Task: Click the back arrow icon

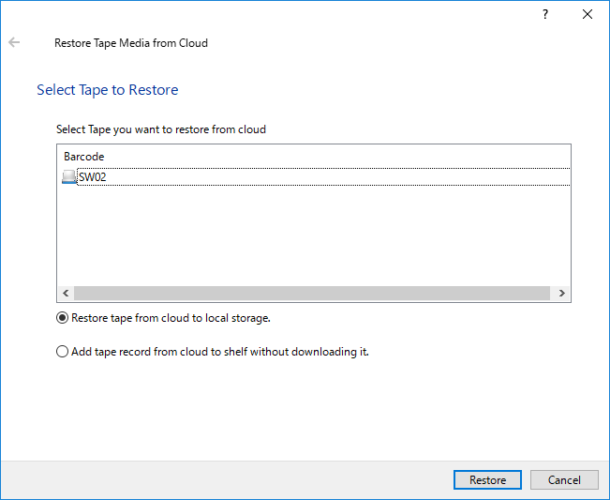Action: click(14, 42)
